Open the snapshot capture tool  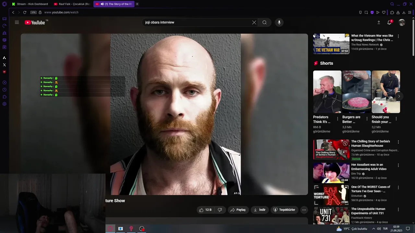[x=366, y=12]
